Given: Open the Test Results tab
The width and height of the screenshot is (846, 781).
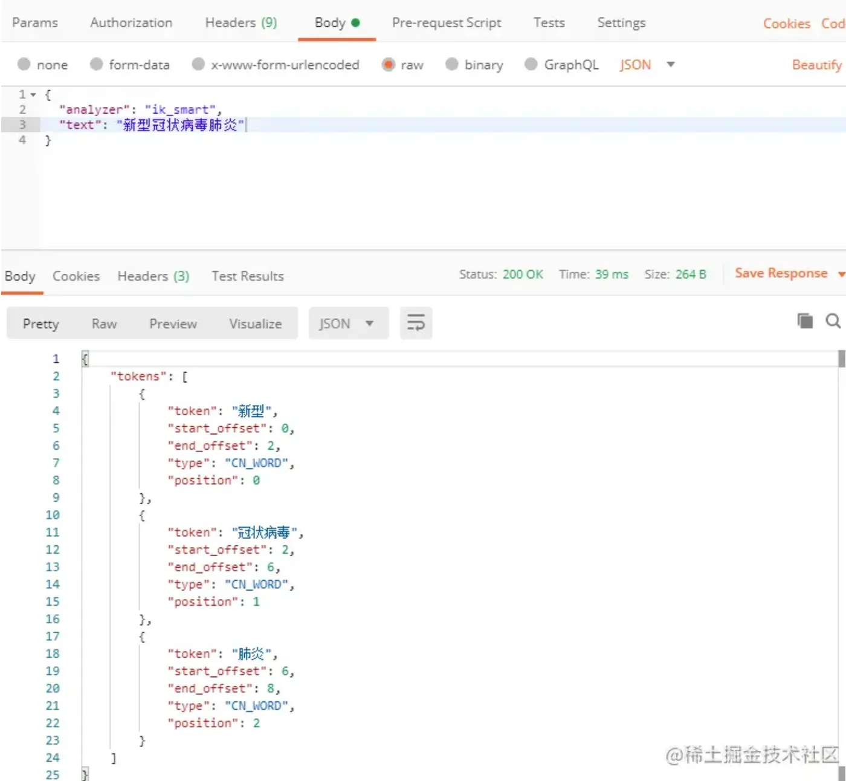Looking at the screenshot, I should (248, 276).
